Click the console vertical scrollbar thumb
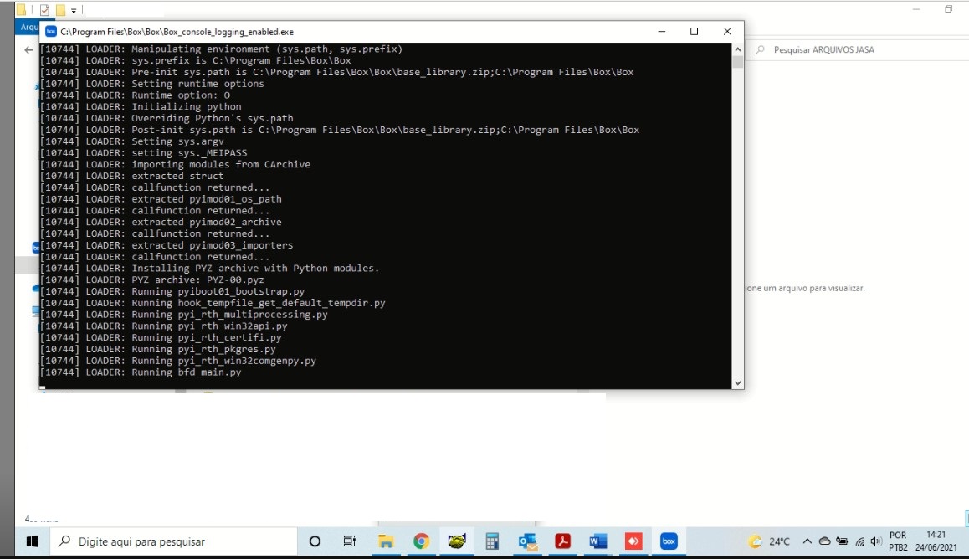This screenshot has width=969, height=559. coord(737,62)
